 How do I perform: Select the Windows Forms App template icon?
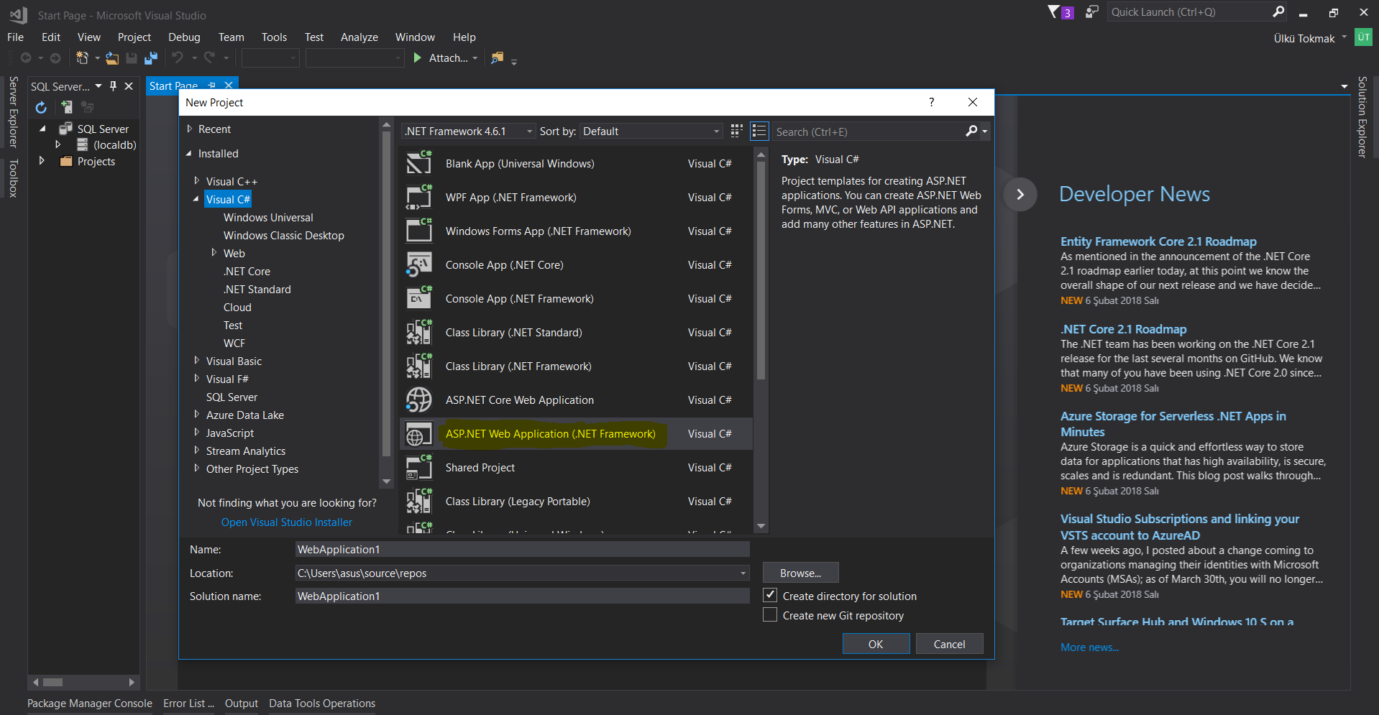[x=419, y=231]
